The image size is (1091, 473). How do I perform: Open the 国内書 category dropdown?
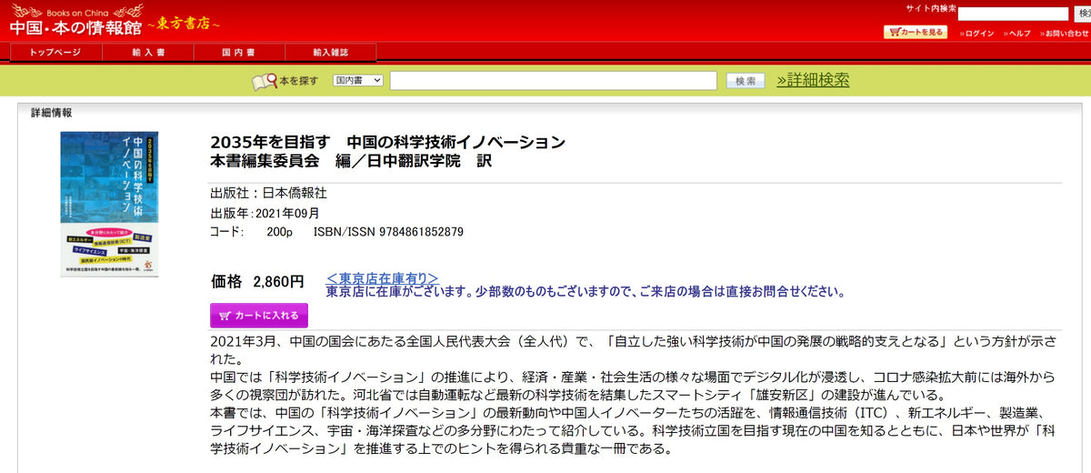[357, 81]
